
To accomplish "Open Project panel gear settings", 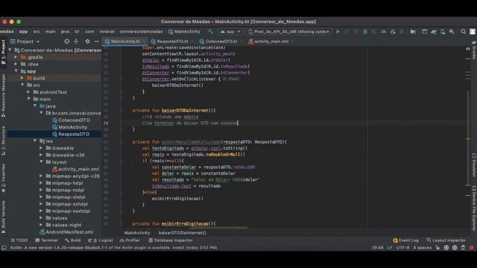I will click(x=88, y=42).
